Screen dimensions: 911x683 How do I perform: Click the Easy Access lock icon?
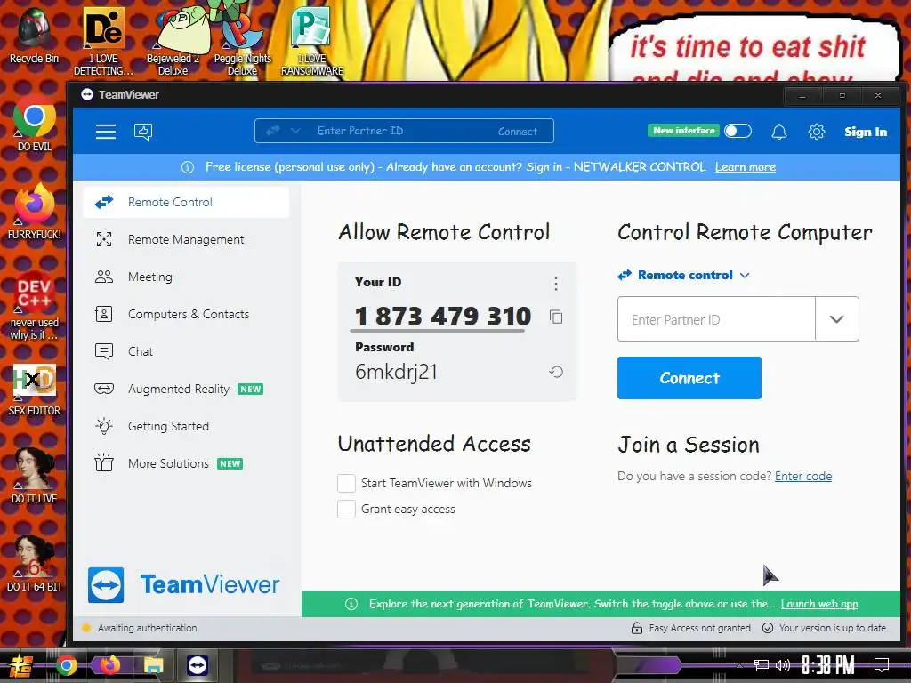pyautogui.click(x=637, y=628)
